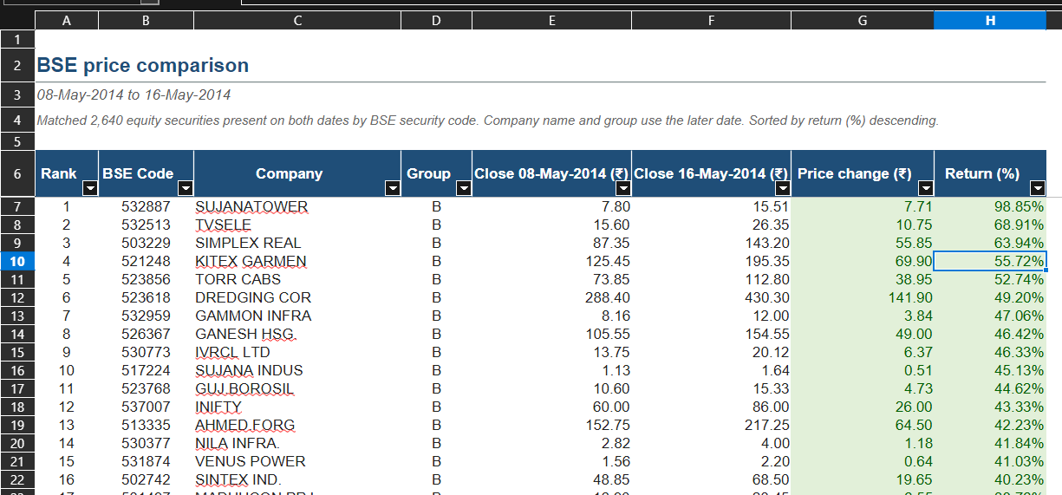1062x495 pixels.
Task: Select AHMED.FORG company cell
Action: point(297,425)
